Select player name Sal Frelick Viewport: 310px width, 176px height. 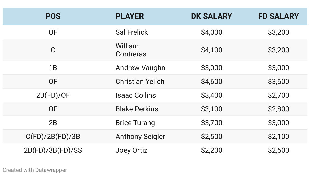(132, 32)
